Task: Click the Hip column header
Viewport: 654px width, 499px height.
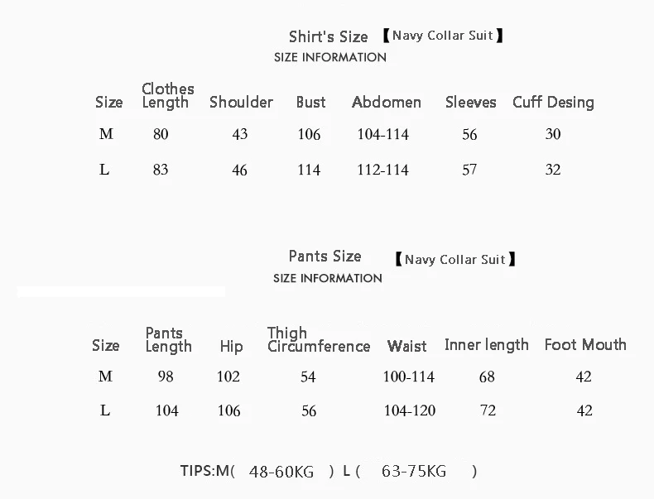Action: (x=231, y=346)
